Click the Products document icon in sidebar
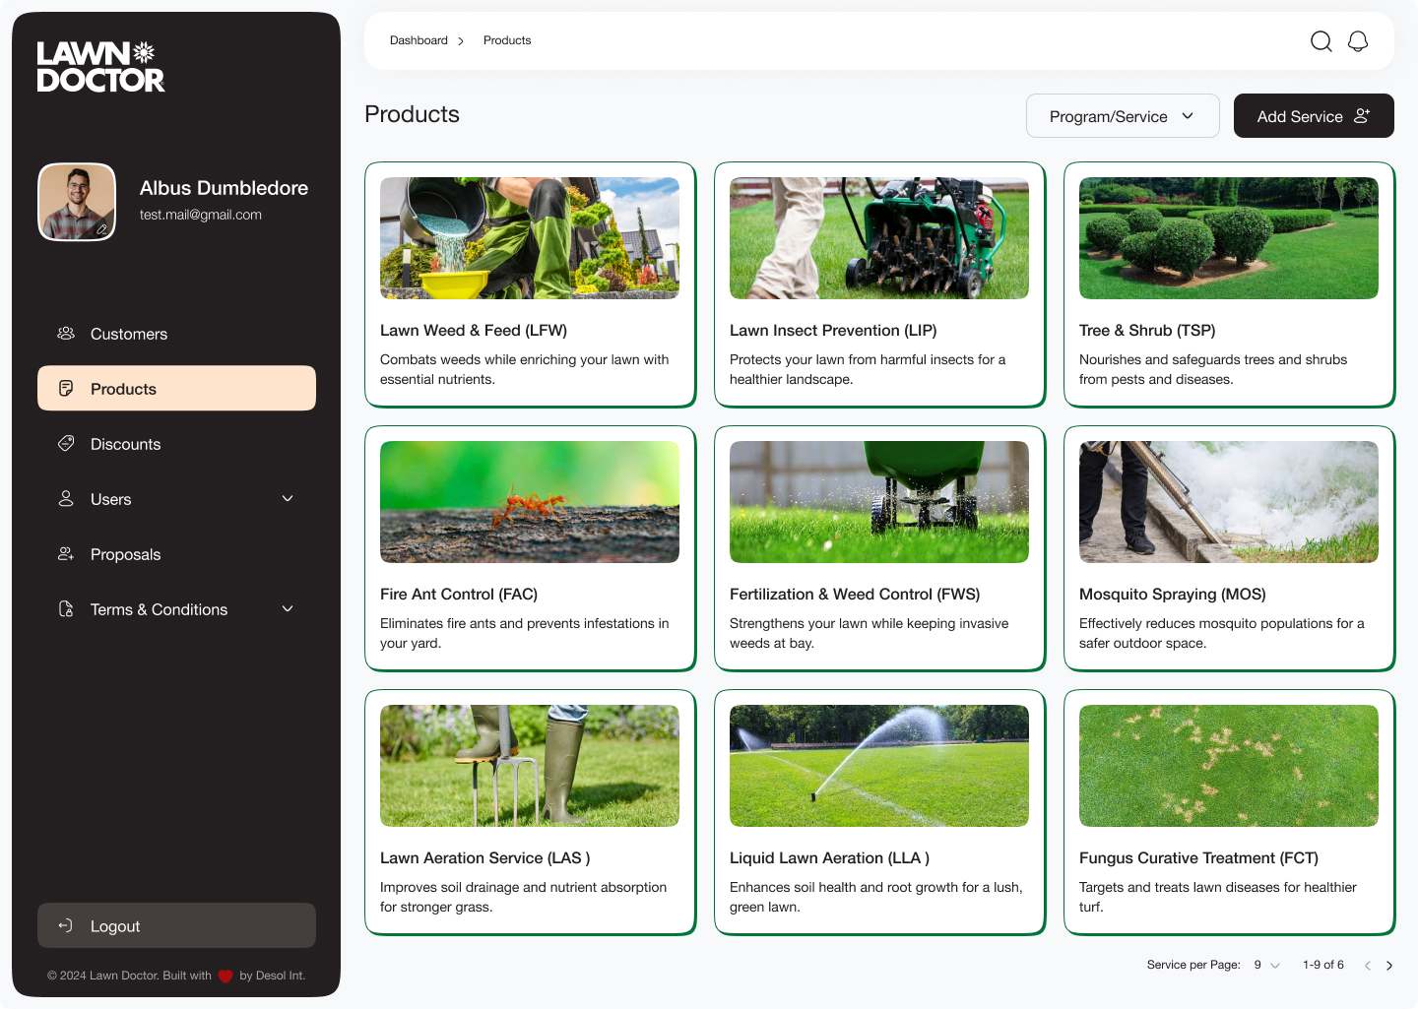This screenshot has height=1009, width=1418. 66,389
